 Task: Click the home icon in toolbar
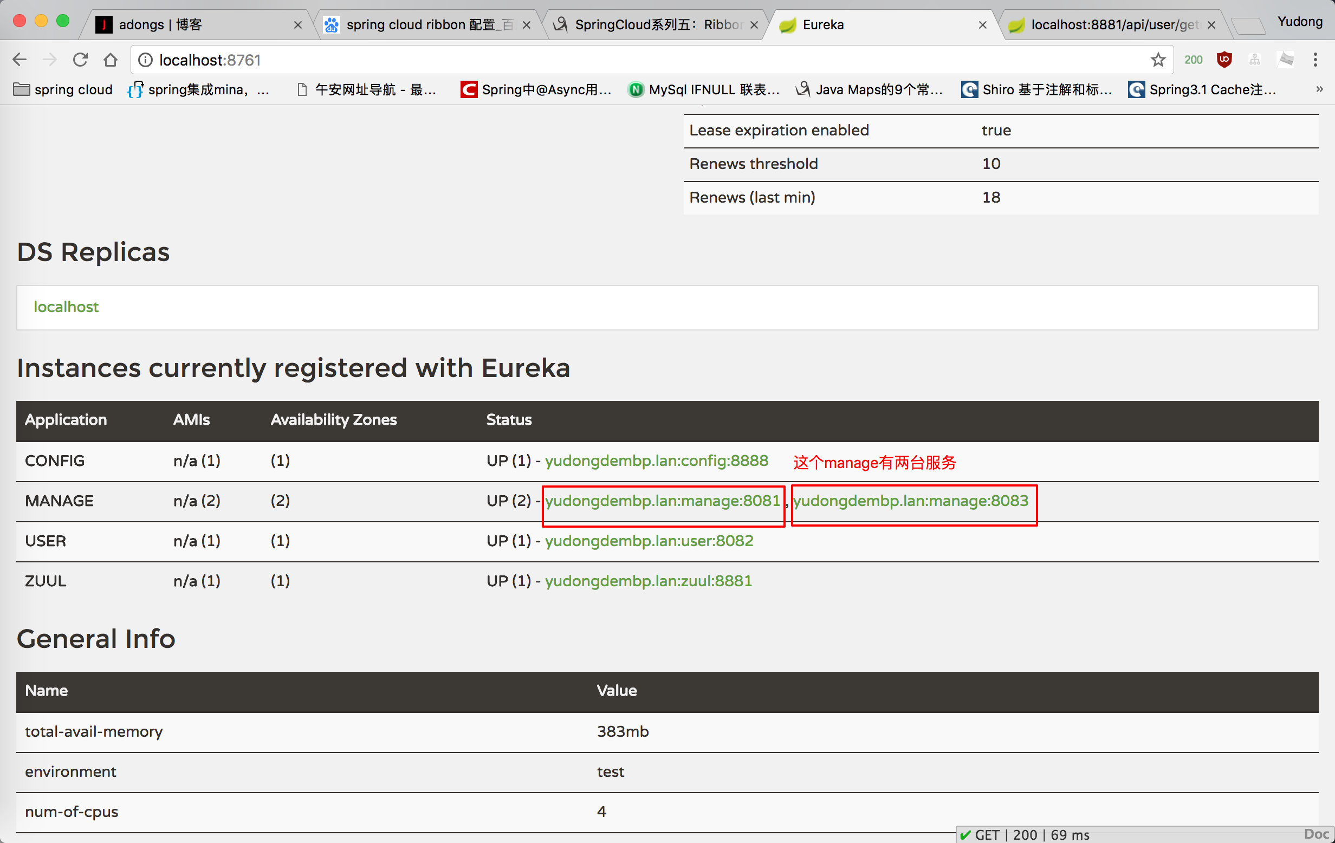(111, 60)
